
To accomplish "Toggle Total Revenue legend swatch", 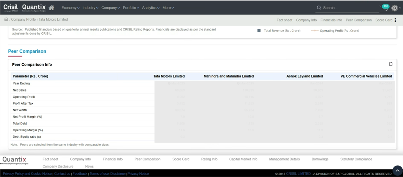I will click(259, 31).
